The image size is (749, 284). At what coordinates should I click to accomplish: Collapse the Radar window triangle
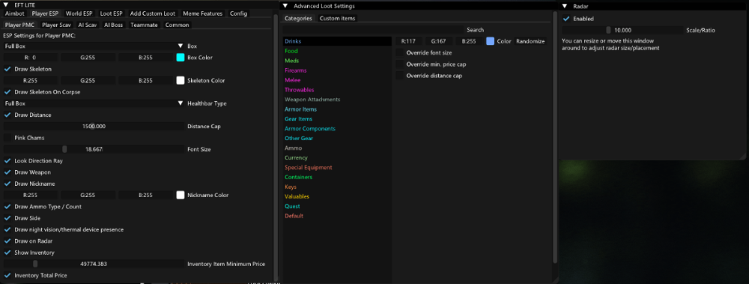pyautogui.click(x=565, y=6)
